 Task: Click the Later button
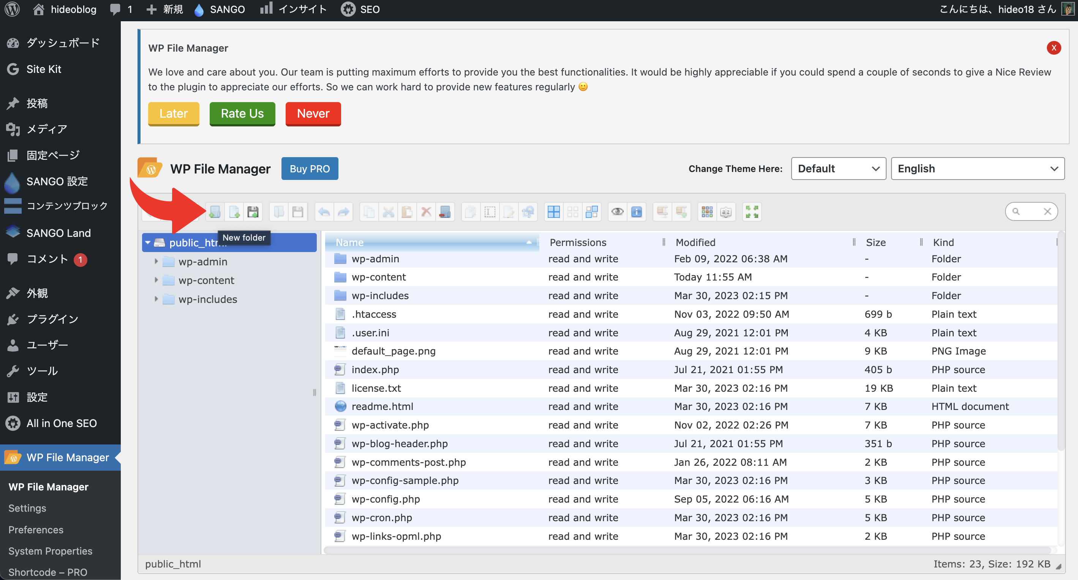pyautogui.click(x=174, y=114)
